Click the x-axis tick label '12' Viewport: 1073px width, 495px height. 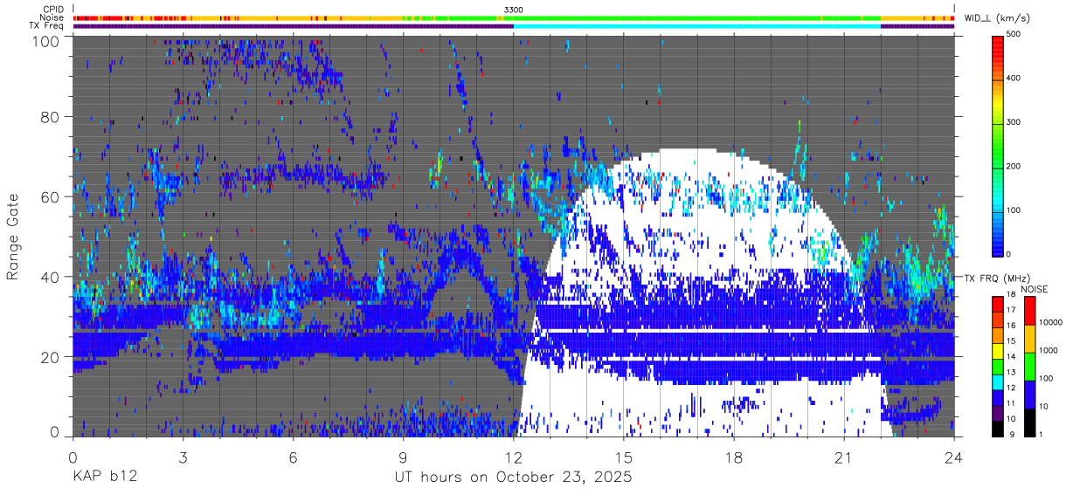point(514,457)
